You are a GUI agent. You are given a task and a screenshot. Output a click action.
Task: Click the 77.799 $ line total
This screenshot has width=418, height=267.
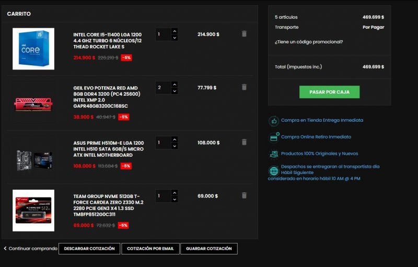[x=207, y=88]
